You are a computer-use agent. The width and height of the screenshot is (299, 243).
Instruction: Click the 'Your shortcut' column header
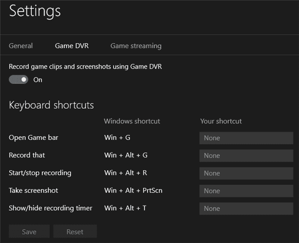pyautogui.click(x=221, y=121)
